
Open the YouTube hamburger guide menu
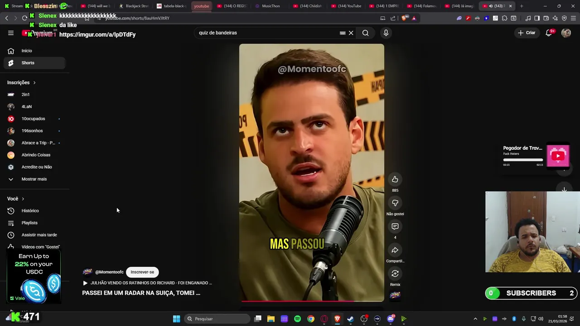[x=11, y=33]
